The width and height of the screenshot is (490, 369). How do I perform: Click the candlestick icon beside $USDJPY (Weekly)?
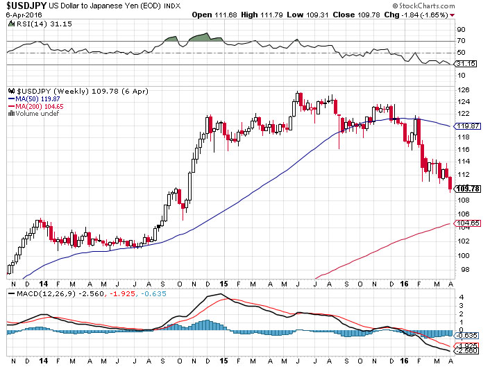[x=12, y=91]
